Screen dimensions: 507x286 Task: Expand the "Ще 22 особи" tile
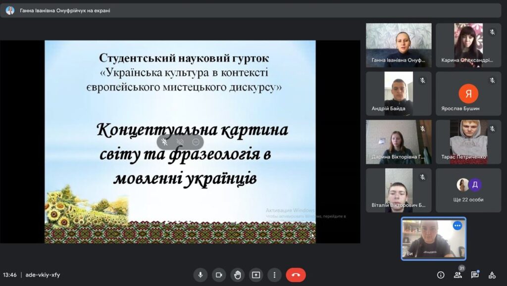pos(468,191)
